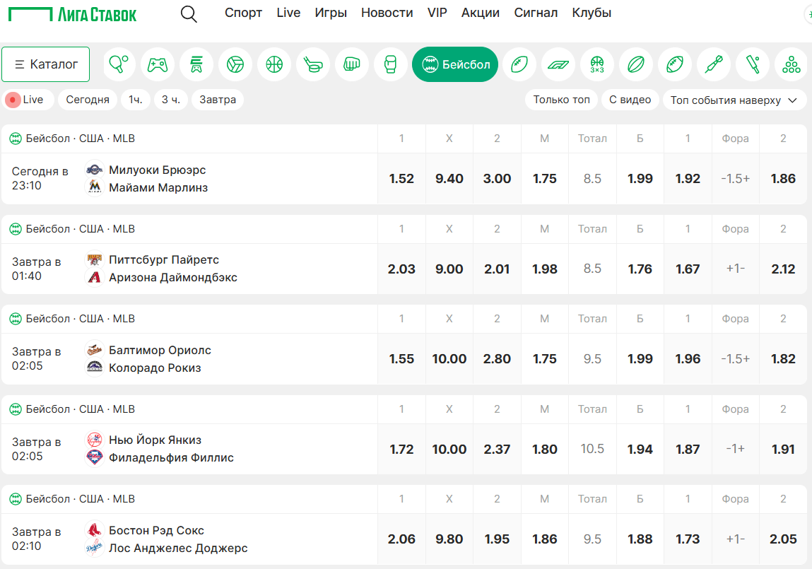Image resolution: width=812 pixels, height=569 pixels.
Task: Click the Бостон Рэд Сокс team logo
Action: [94, 529]
